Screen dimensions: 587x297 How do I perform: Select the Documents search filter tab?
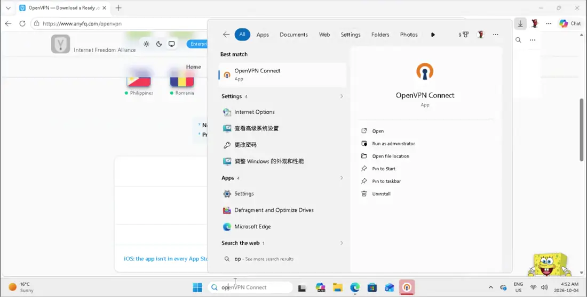(293, 35)
